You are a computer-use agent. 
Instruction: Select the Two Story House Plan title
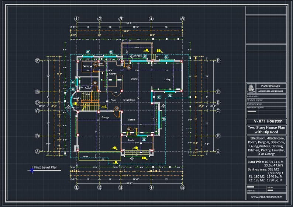[266, 130]
